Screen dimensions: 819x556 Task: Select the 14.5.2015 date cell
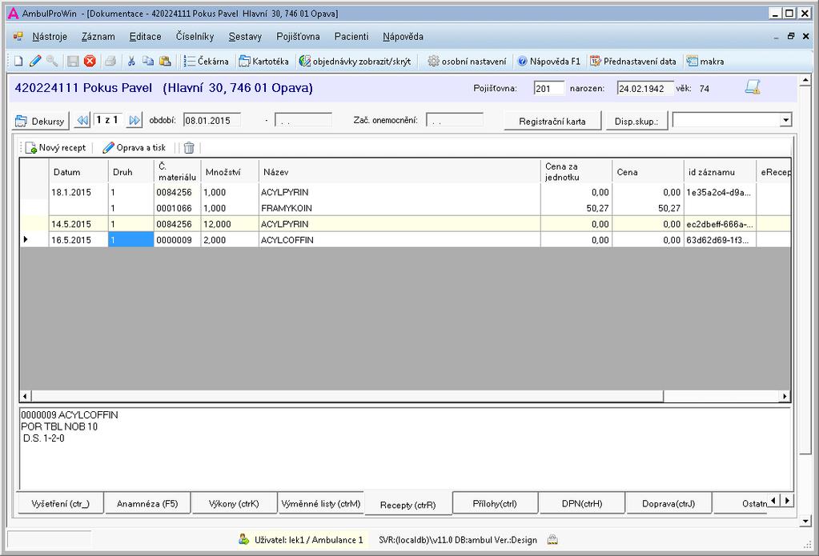[x=78, y=224]
